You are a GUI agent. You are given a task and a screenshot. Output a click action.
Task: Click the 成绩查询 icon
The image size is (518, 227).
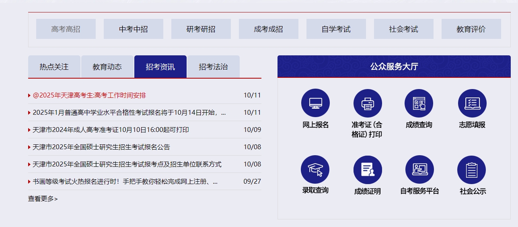pyautogui.click(x=419, y=103)
